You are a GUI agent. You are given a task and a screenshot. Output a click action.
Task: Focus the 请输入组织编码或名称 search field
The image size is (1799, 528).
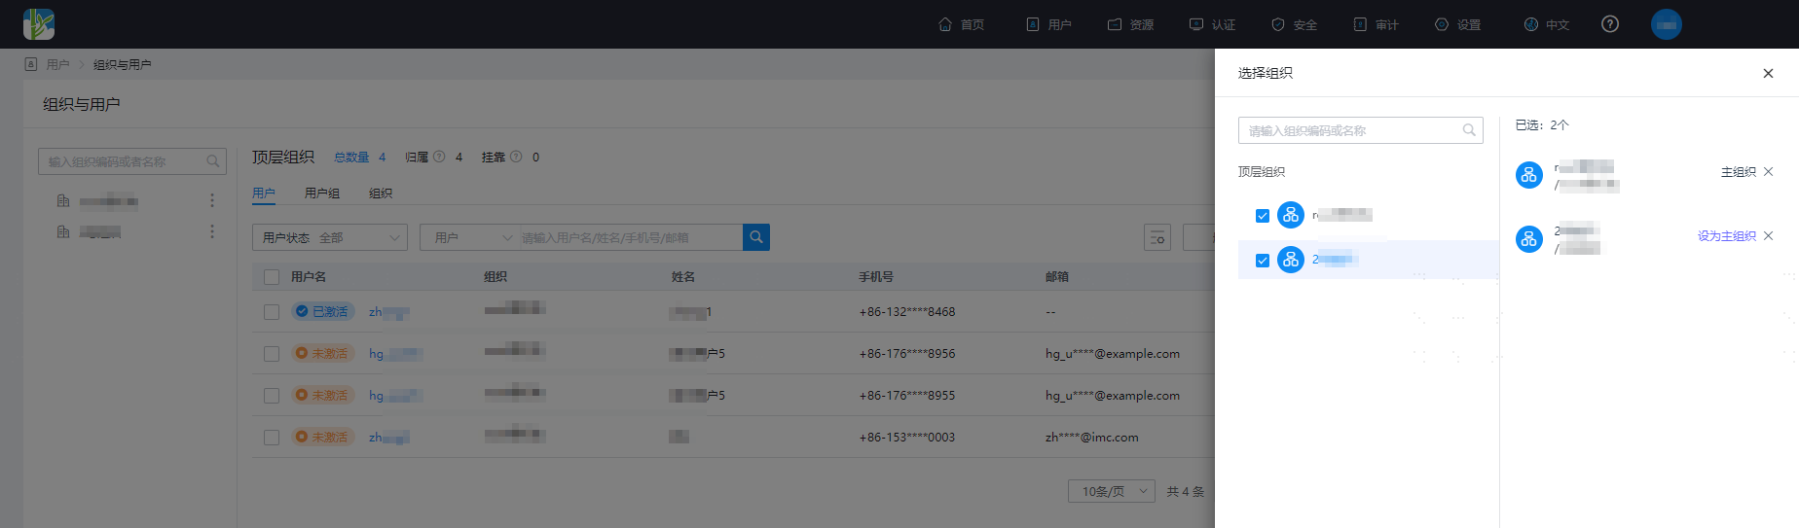(x=1361, y=130)
